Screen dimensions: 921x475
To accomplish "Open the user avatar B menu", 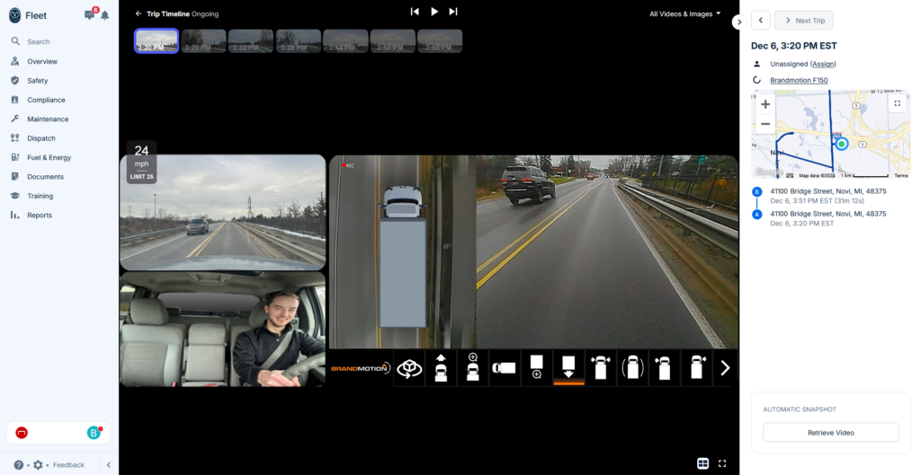I will pyautogui.click(x=94, y=433).
